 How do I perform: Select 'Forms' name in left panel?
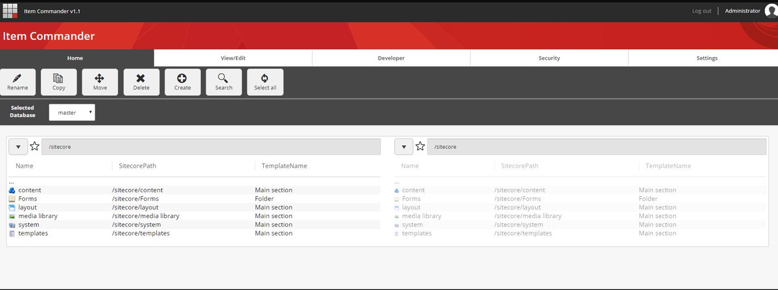(29, 199)
